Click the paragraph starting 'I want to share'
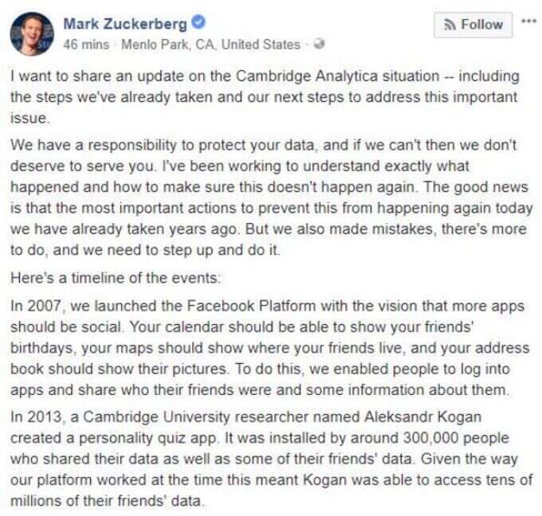The height and width of the screenshot is (516, 542). tap(265, 97)
